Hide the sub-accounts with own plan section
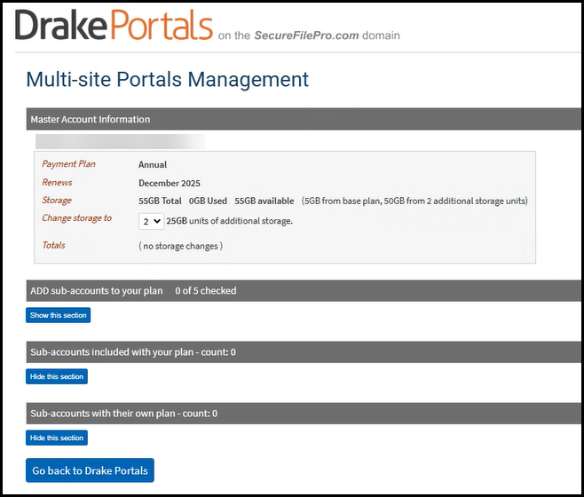Screen dimensions: 584x497 (x=57, y=438)
